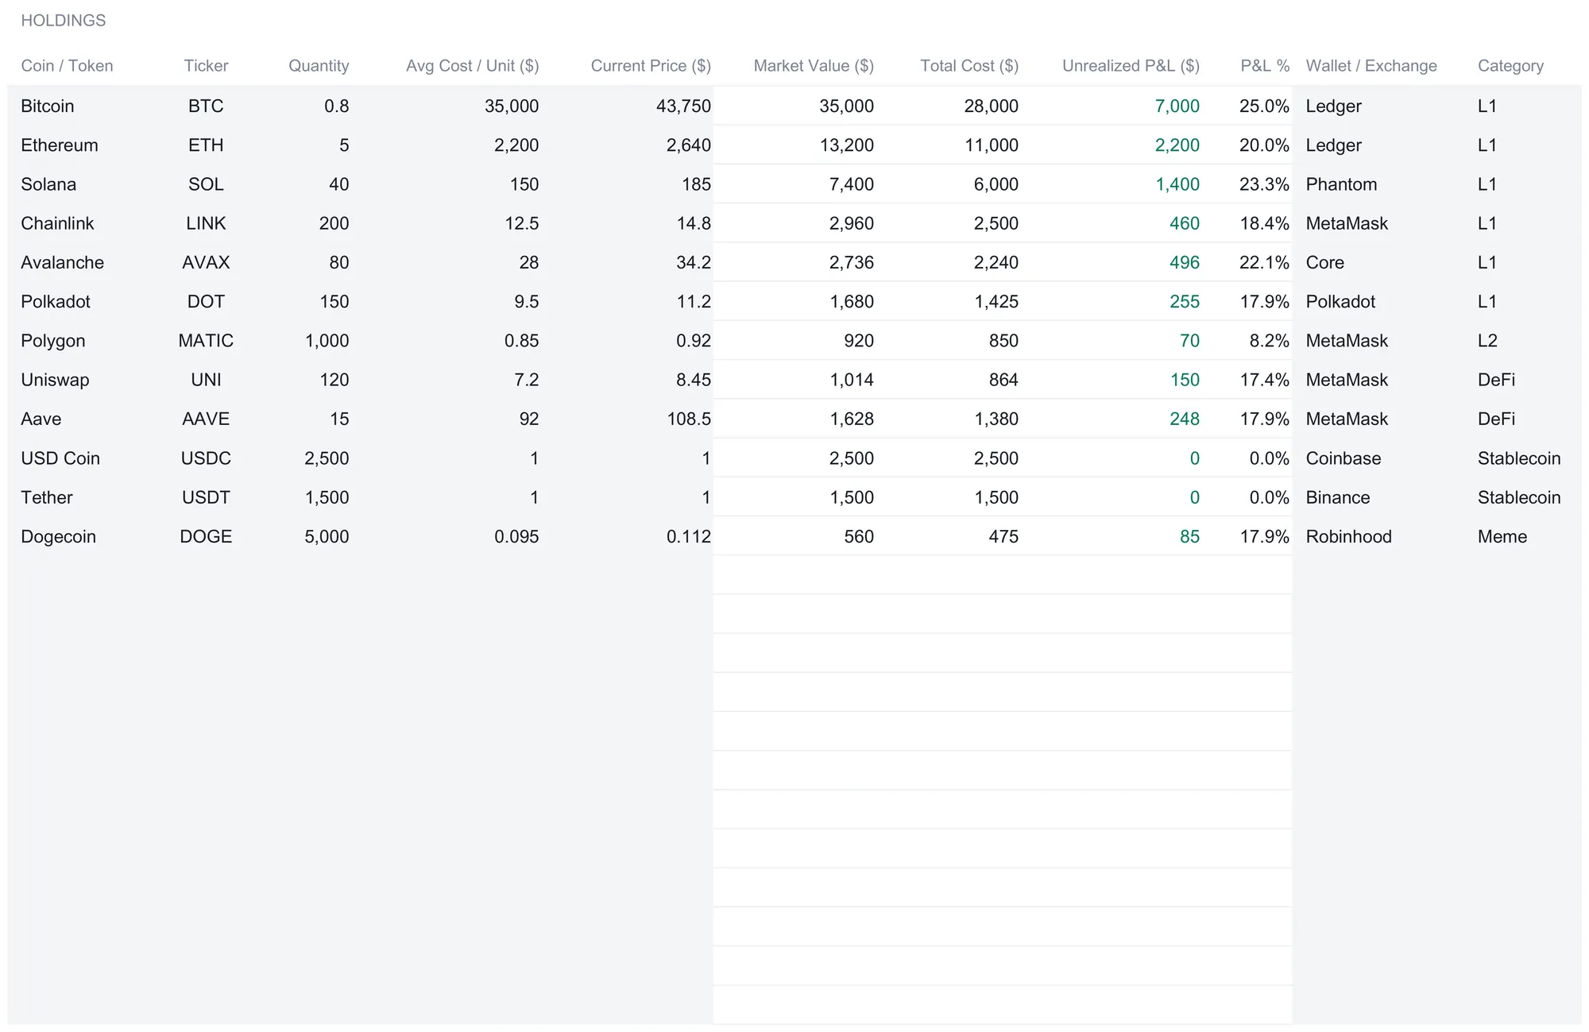Click Dogecoin's quantity 5,000

(327, 536)
